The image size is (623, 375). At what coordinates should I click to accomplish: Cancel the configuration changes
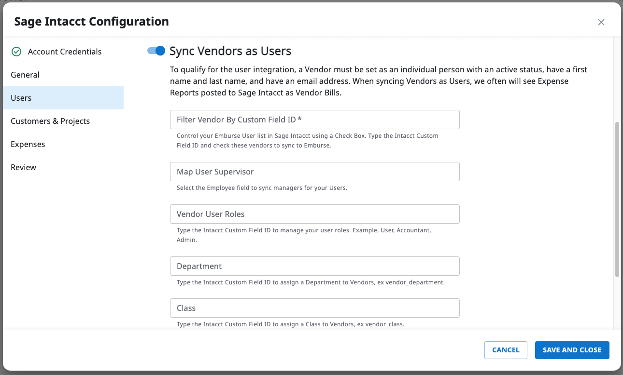point(506,350)
